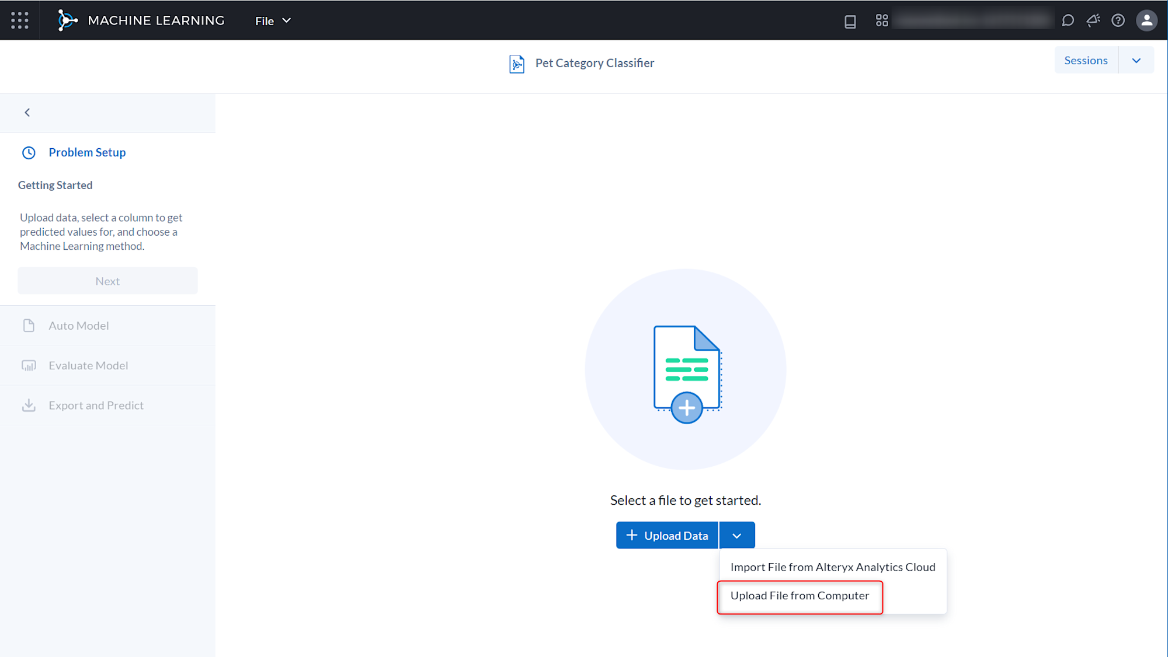The width and height of the screenshot is (1168, 657).
Task: Open the app launcher grid icon
Action: pos(20,20)
